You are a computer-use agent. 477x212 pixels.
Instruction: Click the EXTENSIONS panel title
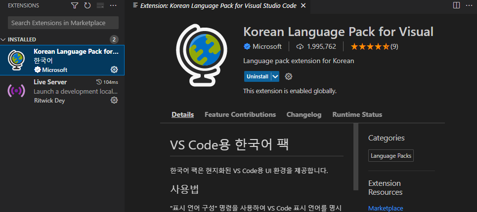23,5
